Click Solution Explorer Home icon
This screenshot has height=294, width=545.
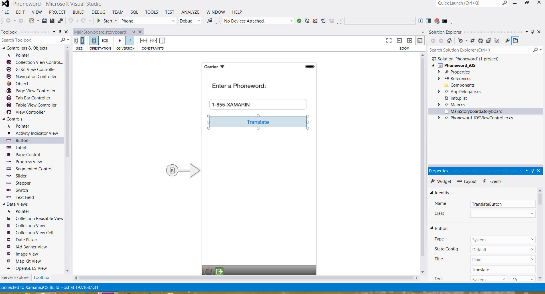pyautogui.click(x=449, y=41)
